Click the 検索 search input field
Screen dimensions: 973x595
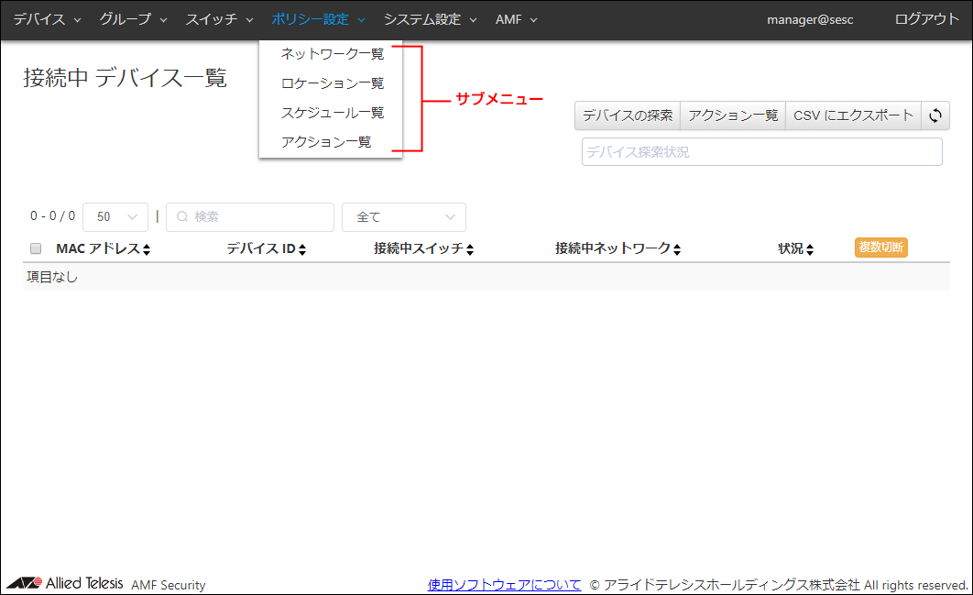pos(250,217)
